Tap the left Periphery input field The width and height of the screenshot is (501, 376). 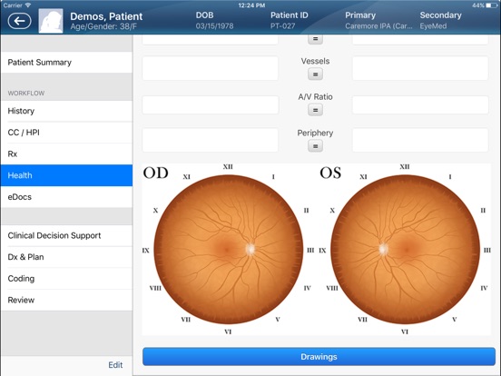pos(210,140)
